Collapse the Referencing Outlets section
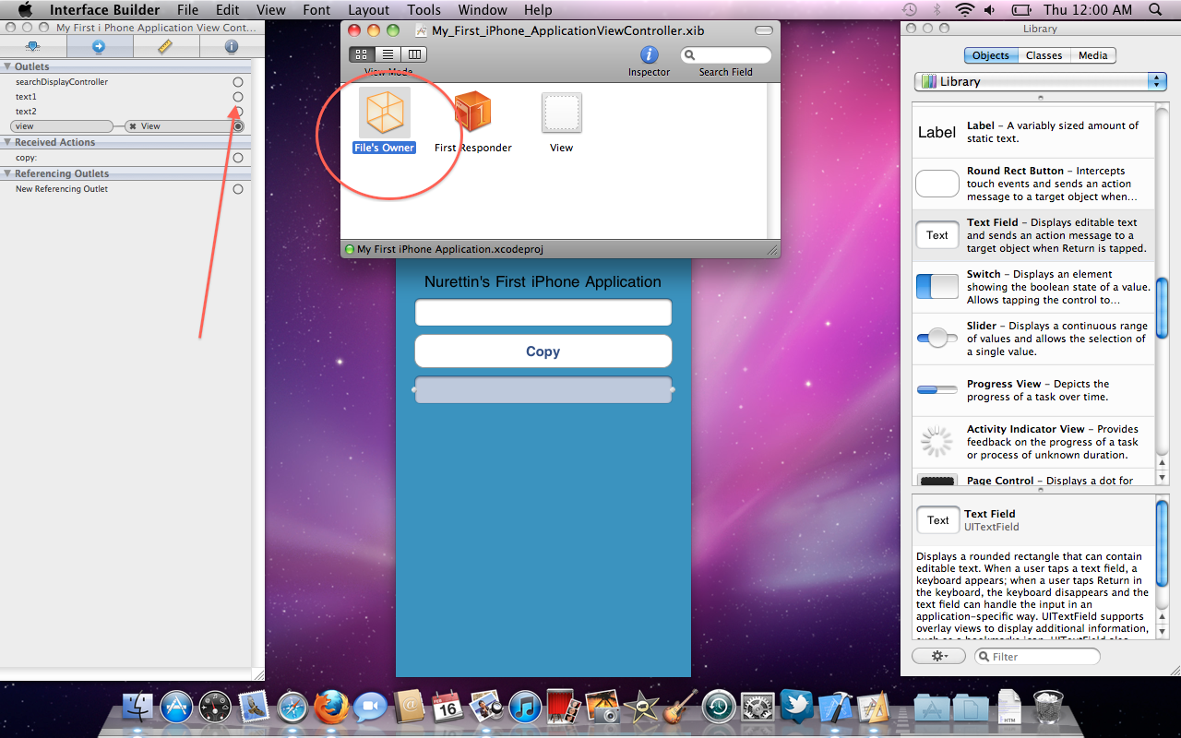The width and height of the screenshot is (1181, 738). click(x=7, y=173)
